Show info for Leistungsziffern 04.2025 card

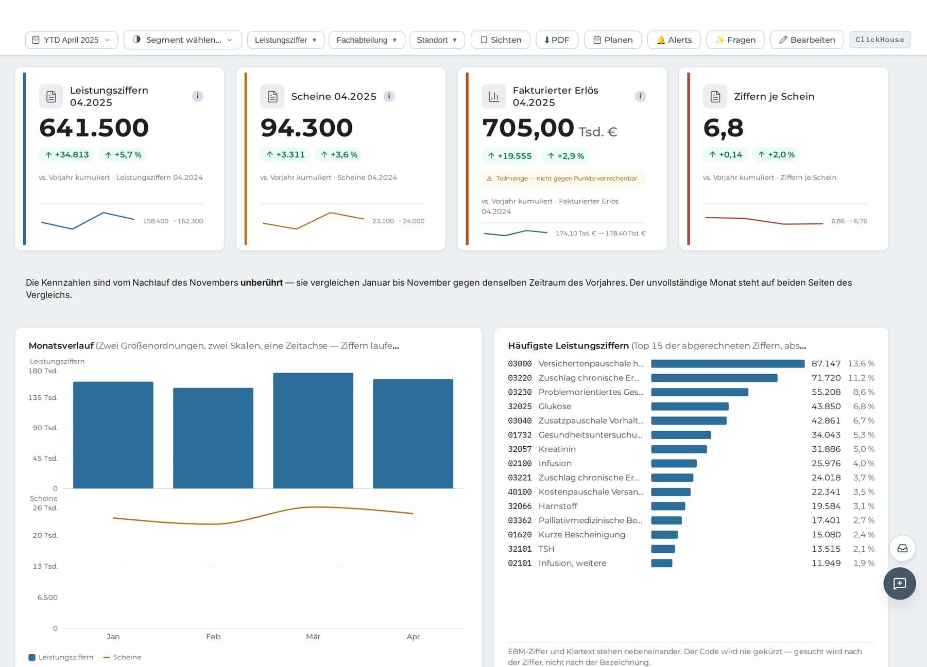(197, 96)
